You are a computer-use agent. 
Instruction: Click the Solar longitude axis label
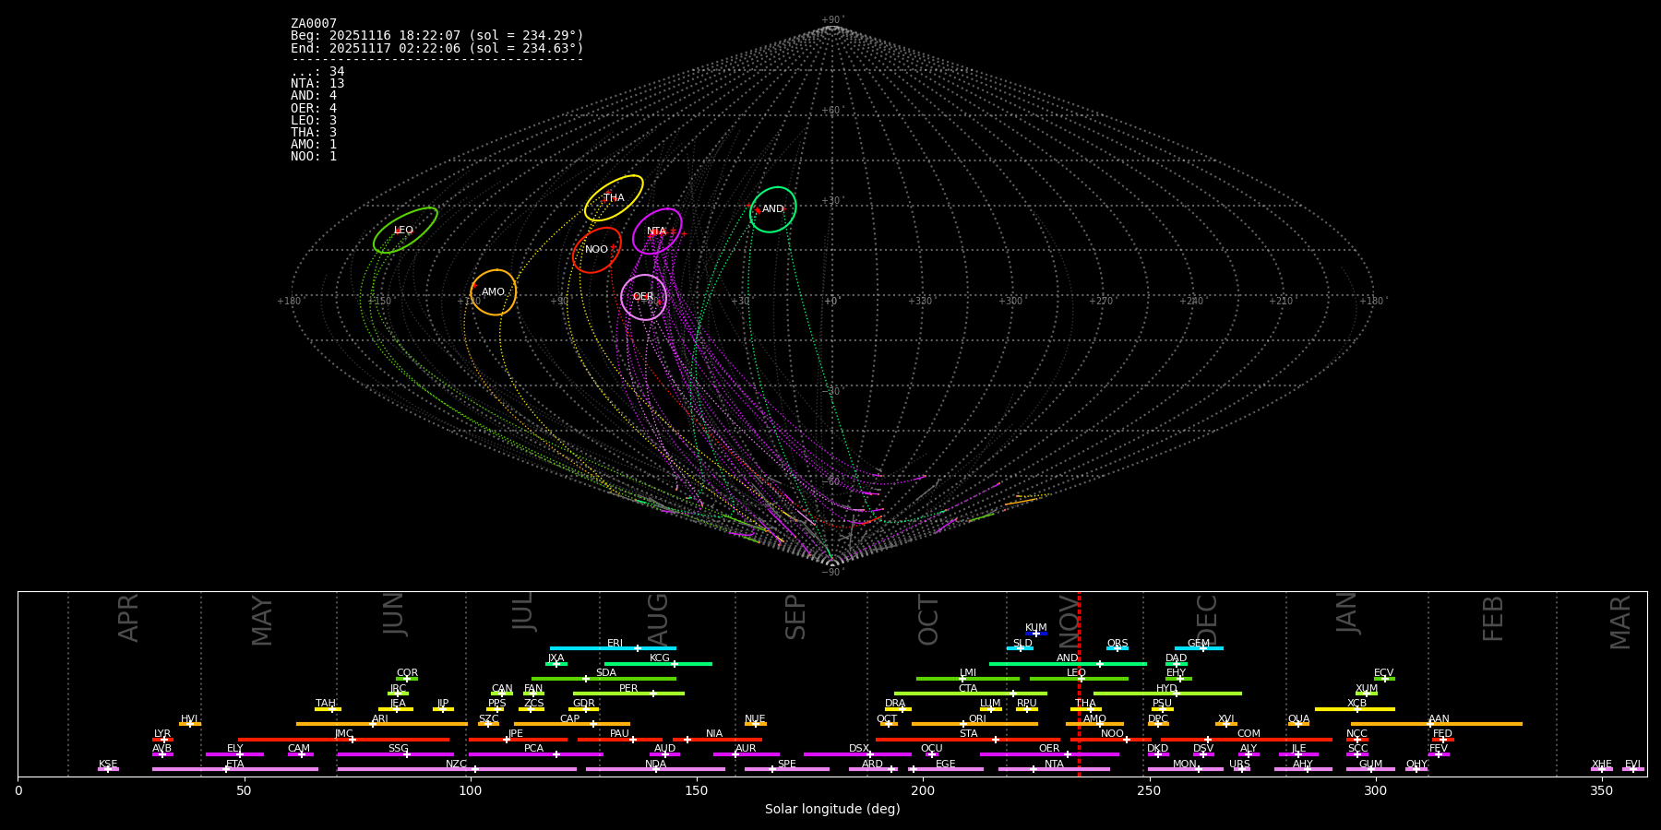click(831, 809)
